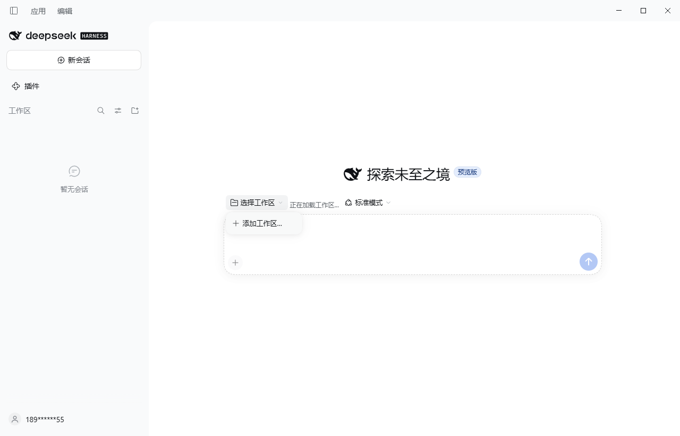This screenshot has width=680, height=436.
Task: Search workspaces with the magnifier icon
Action: point(101,111)
